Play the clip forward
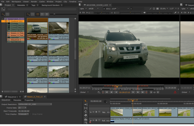Viewport: 194px width, 126px height. (133, 92)
